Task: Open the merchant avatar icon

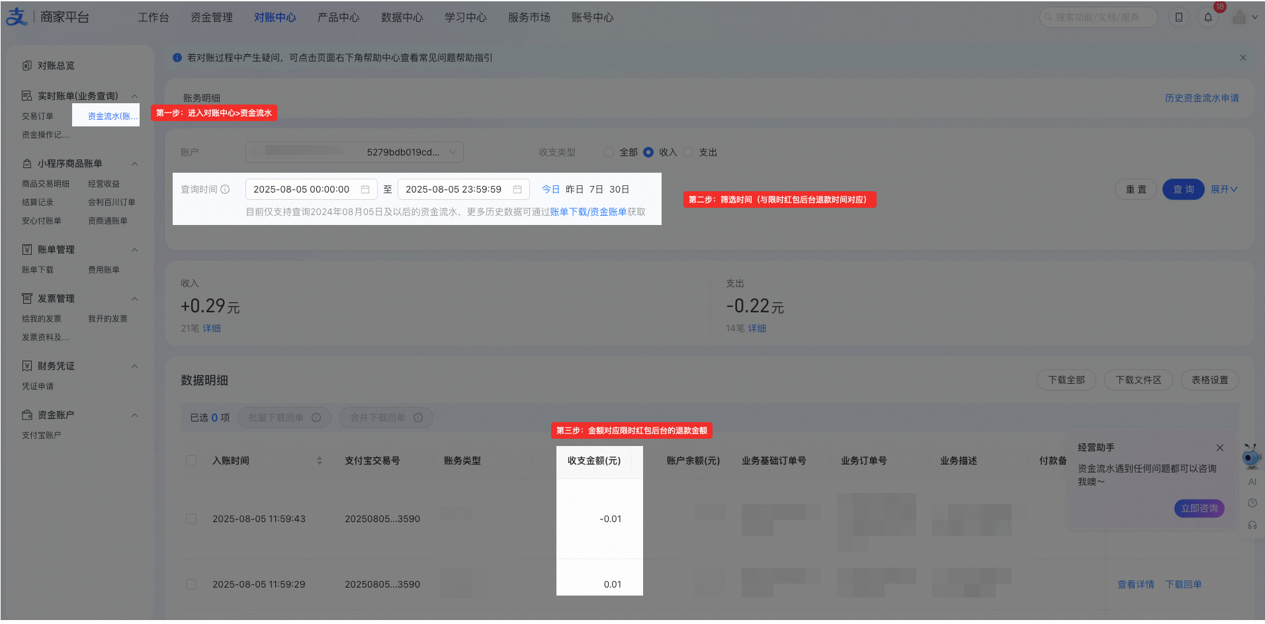Action: tap(1239, 17)
